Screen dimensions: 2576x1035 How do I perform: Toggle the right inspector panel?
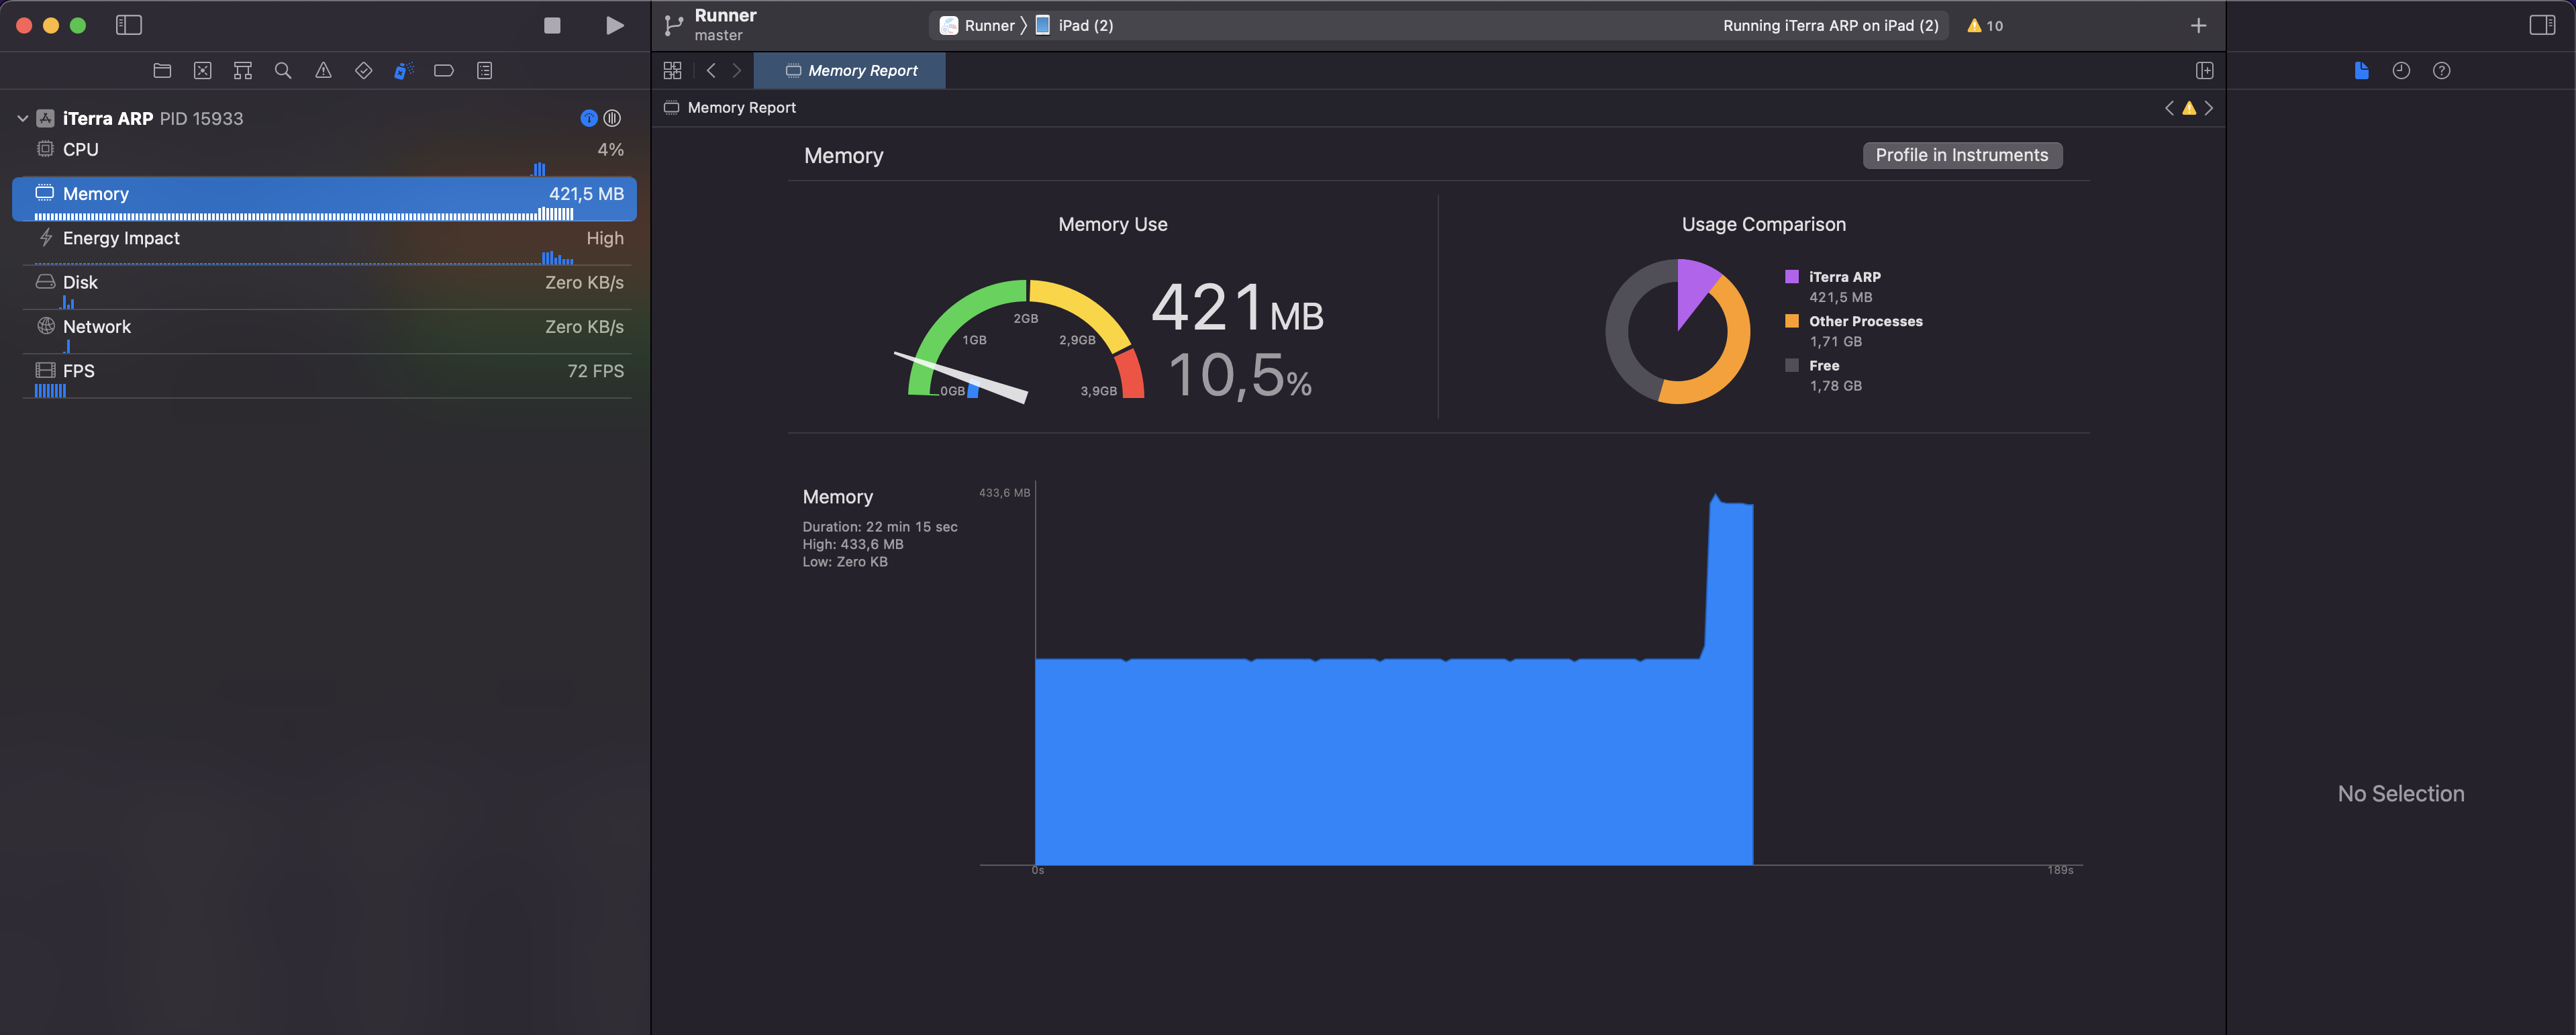(2541, 25)
